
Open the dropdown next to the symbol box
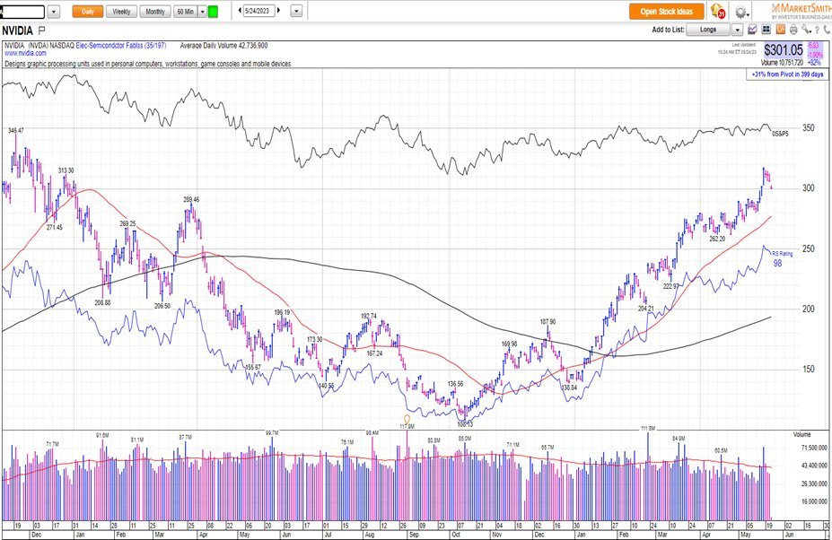(54, 12)
